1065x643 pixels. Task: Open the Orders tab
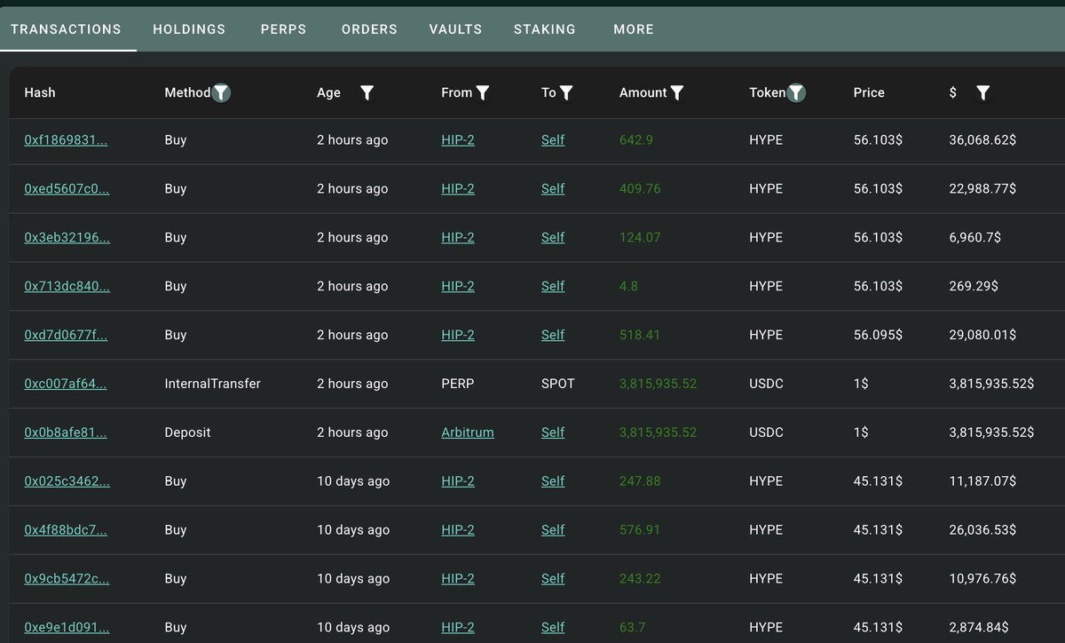click(369, 29)
